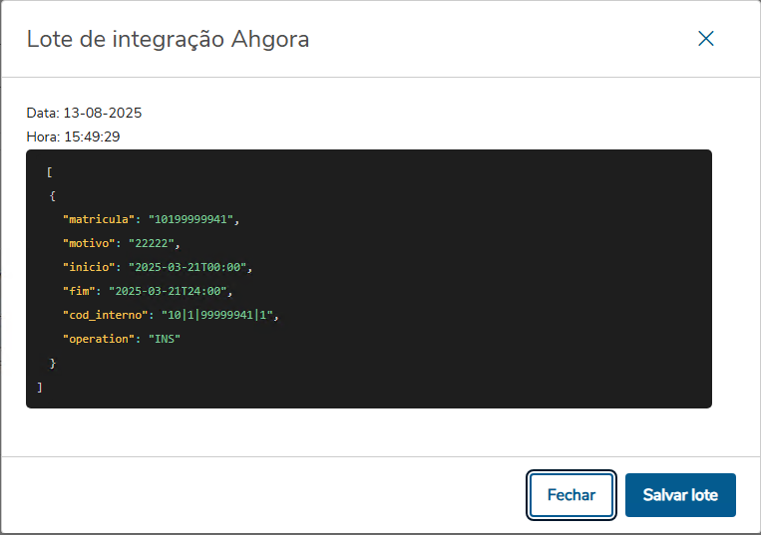Click the operation value "INS"
The height and width of the screenshot is (535, 761).
165,340
